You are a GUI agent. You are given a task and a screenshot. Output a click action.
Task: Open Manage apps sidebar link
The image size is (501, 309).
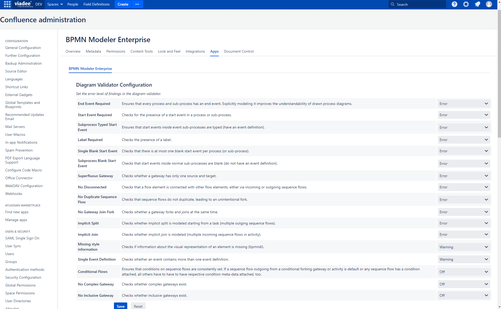point(16,220)
